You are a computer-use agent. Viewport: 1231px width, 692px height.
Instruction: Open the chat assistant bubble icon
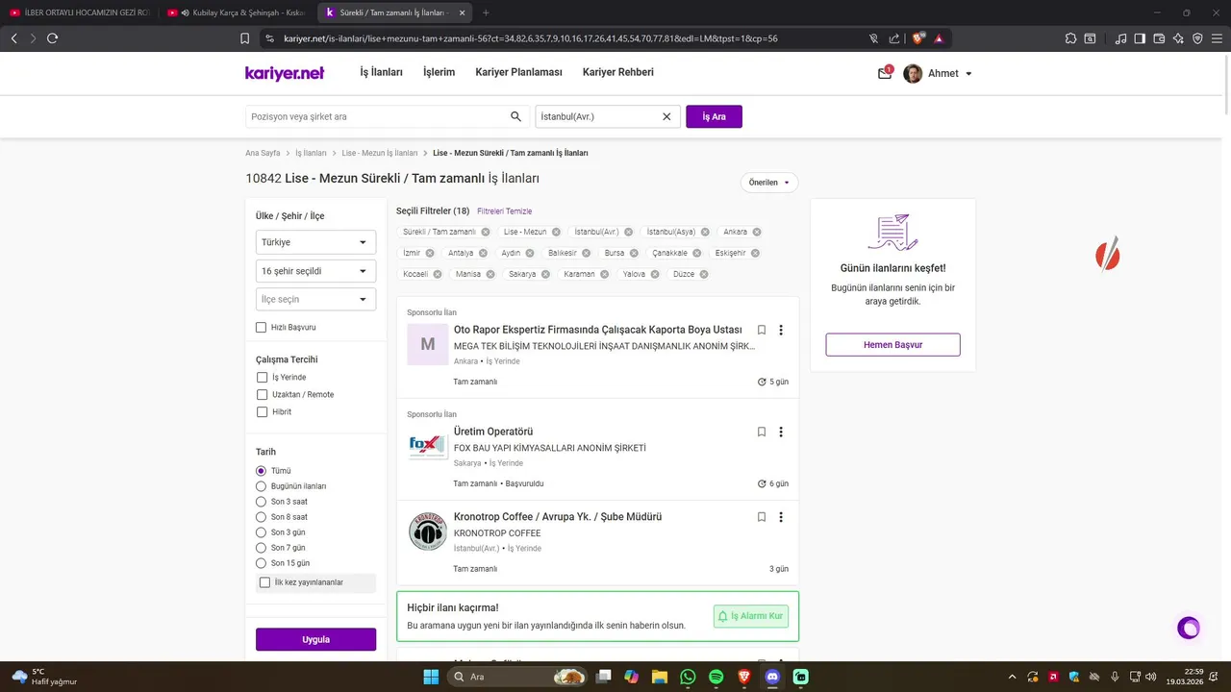point(1189,628)
